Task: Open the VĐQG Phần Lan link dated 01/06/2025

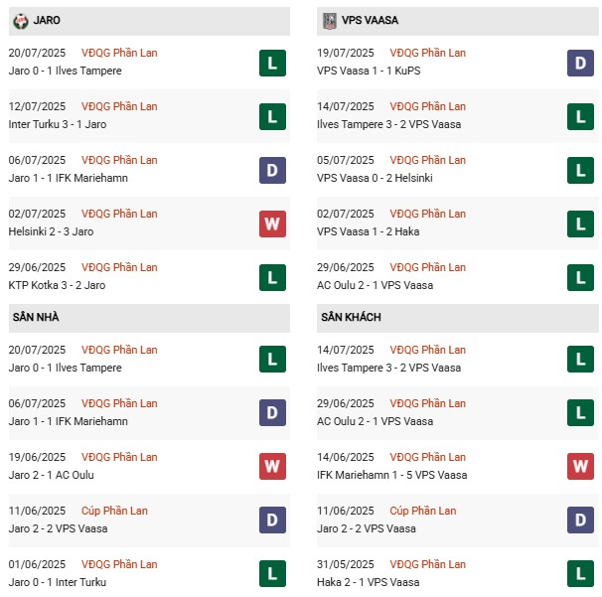Action: coord(120,564)
